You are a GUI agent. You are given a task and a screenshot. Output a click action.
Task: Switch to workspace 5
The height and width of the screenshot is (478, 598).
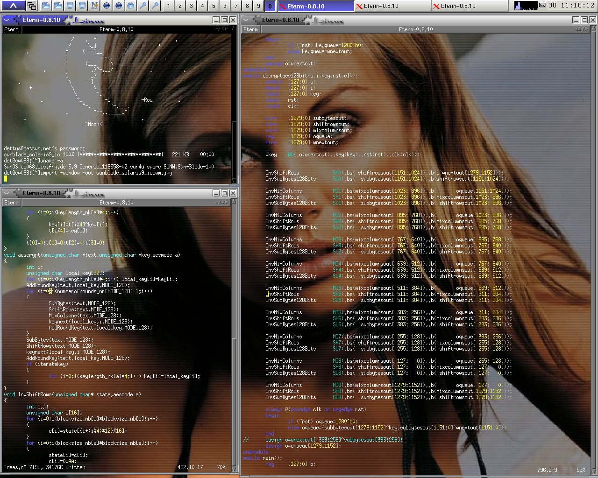(214, 6)
